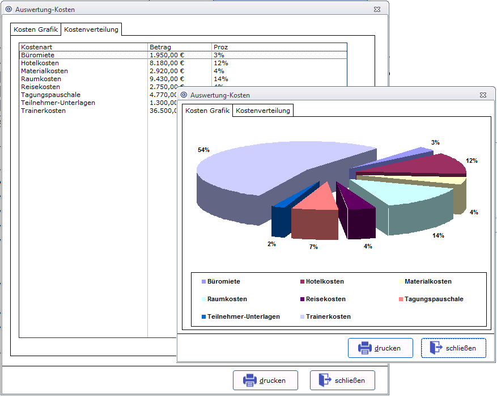The width and height of the screenshot is (497, 397).
Task: Click the exit door icon in the background window
Action: [324, 380]
